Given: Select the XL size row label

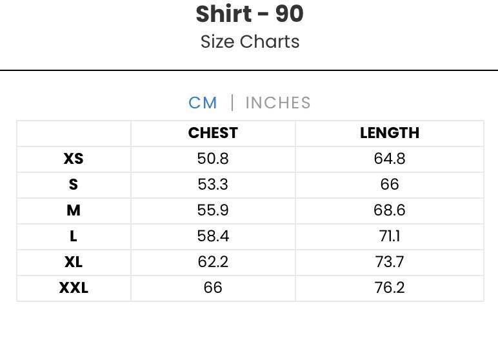Looking at the screenshot, I should 74,262.
